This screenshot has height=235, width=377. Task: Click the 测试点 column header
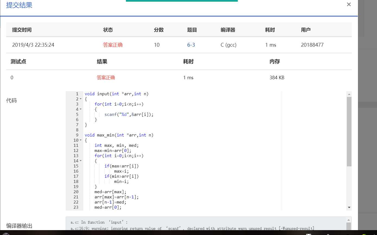click(x=18, y=62)
